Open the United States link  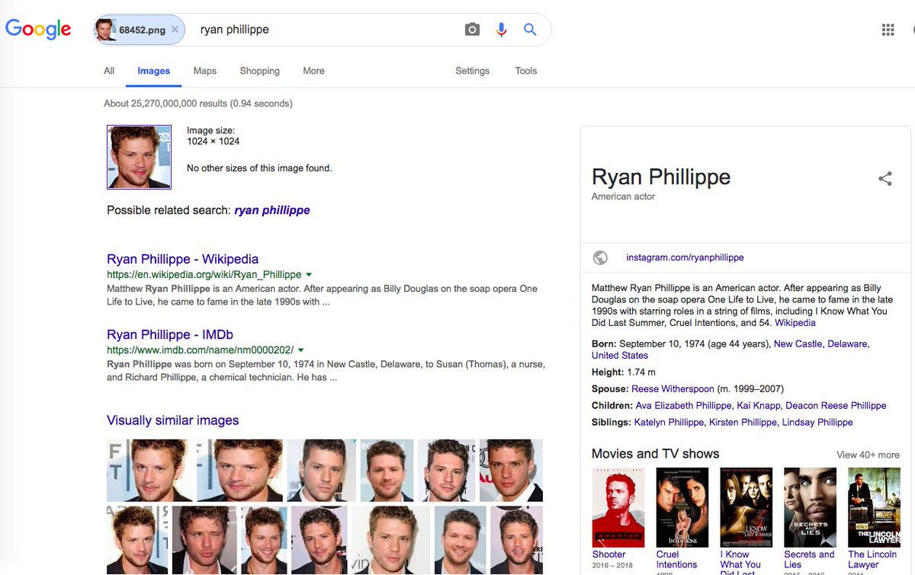[x=620, y=356]
